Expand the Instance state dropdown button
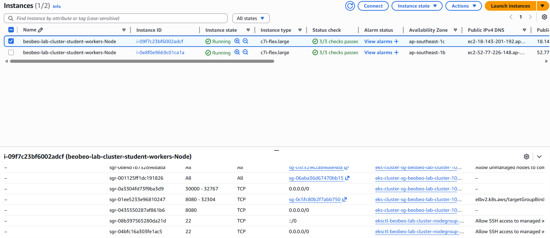Screen dimensions: 550x238 [417, 6]
